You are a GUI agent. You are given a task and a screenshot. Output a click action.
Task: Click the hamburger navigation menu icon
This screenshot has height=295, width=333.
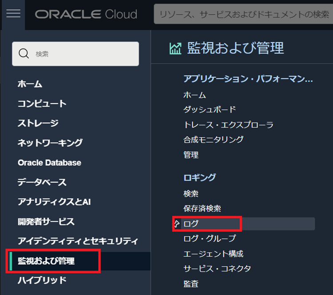pos(13,14)
